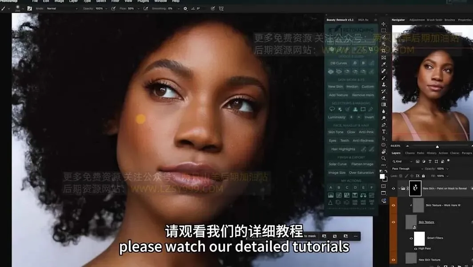
Task: Select the Hand tool
Action: pos(383,151)
